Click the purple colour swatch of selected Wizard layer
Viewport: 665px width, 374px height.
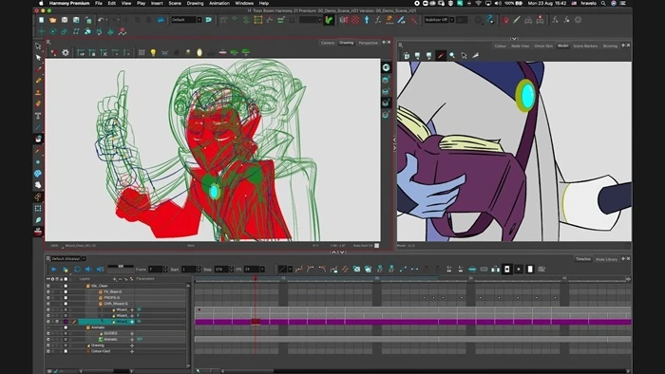point(66,322)
